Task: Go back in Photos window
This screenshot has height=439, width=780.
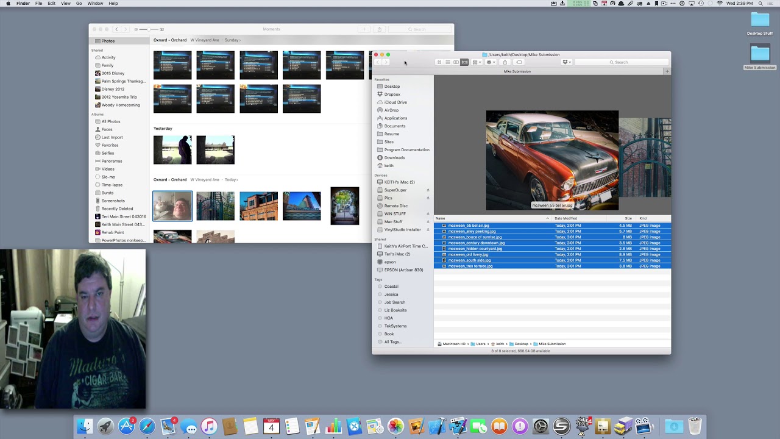Action: tap(116, 29)
